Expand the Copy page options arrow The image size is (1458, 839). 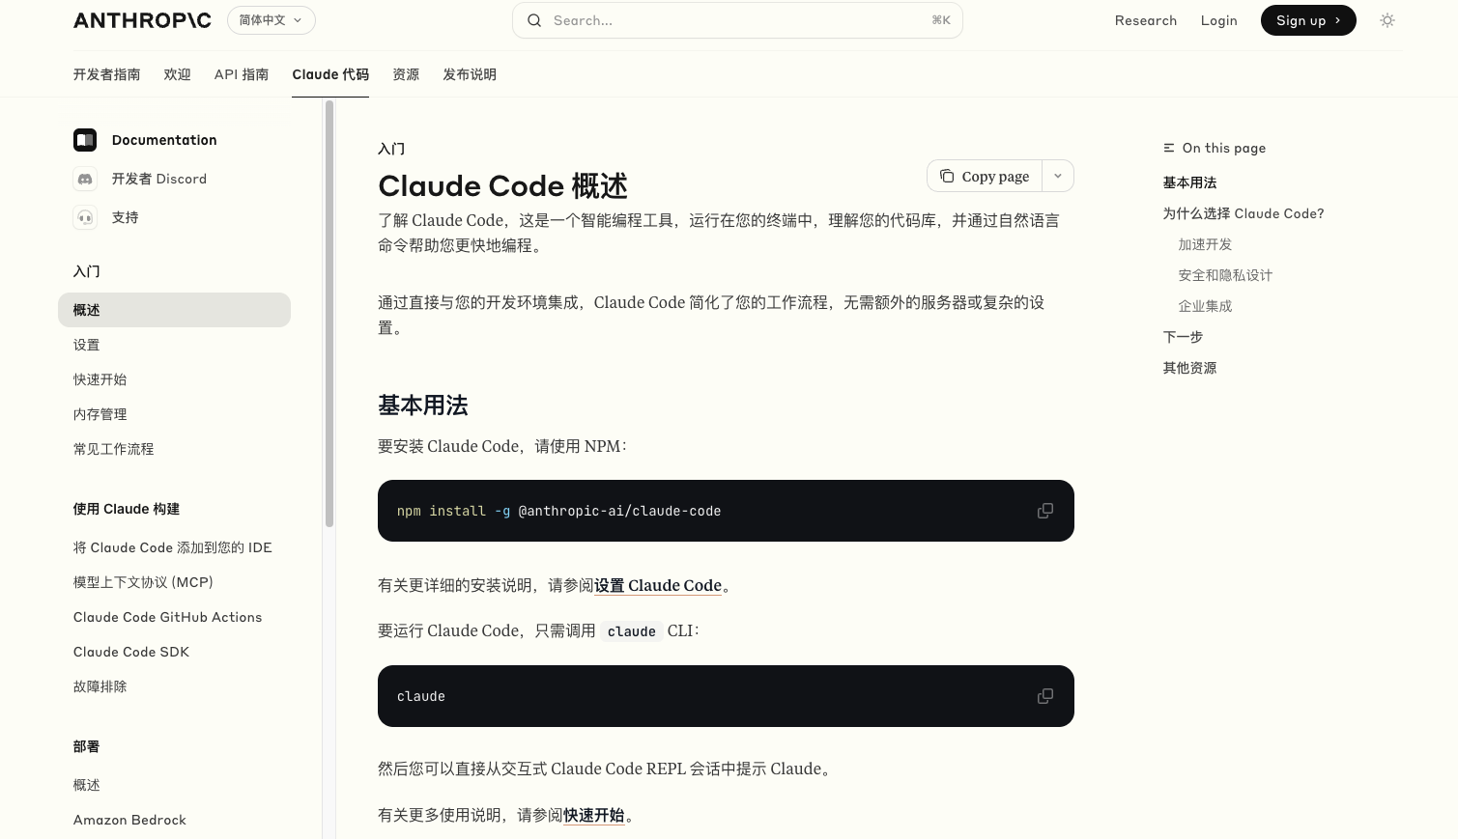[x=1058, y=176]
